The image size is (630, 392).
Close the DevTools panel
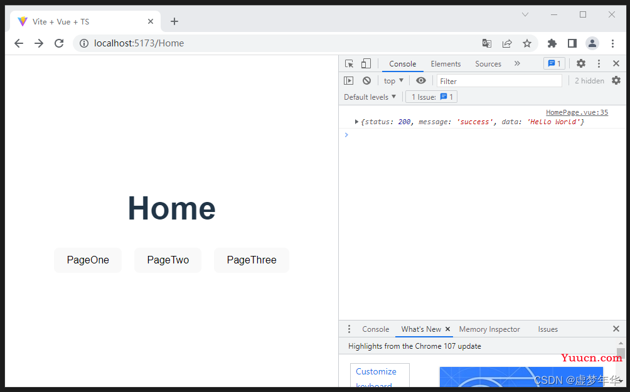point(616,63)
